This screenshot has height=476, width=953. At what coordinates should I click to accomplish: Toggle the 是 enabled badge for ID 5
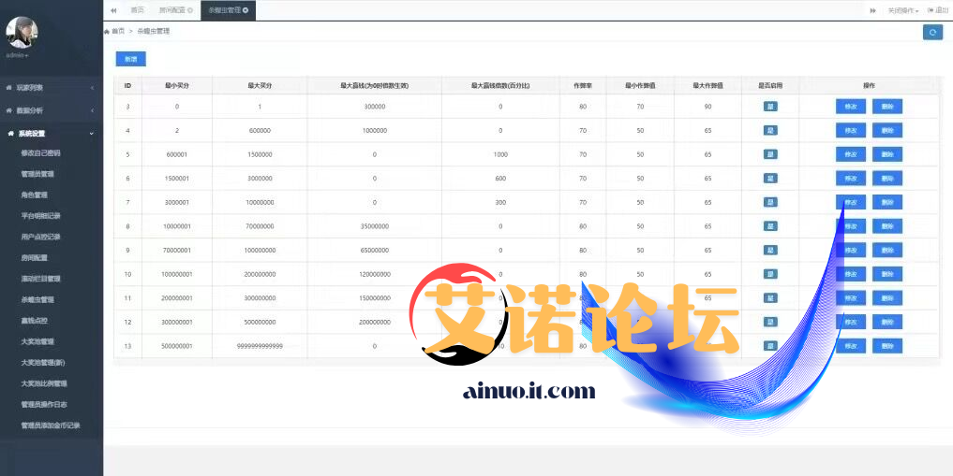[770, 154]
